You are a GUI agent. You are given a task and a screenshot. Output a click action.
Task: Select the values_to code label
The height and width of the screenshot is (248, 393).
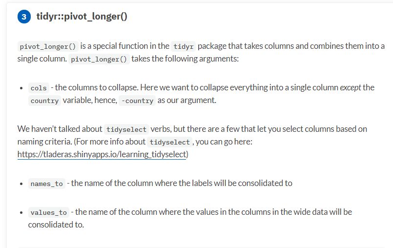click(x=49, y=213)
